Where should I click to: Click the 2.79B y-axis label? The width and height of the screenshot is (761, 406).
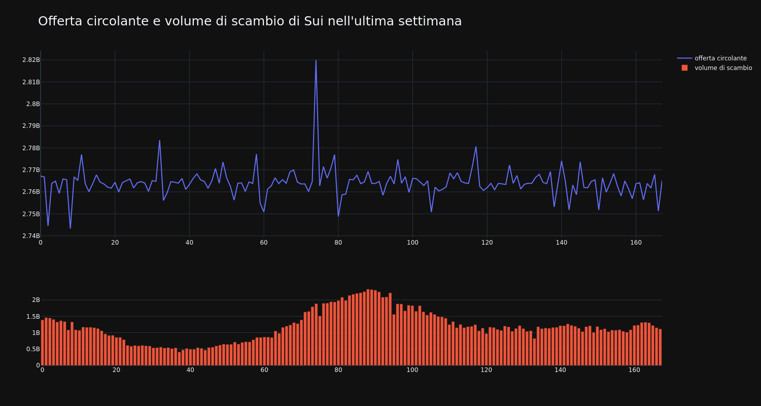pos(31,126)
